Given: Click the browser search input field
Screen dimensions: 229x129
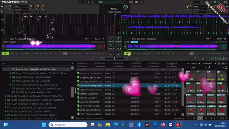Looking at the screenshot, I should (x=38, y=64).
